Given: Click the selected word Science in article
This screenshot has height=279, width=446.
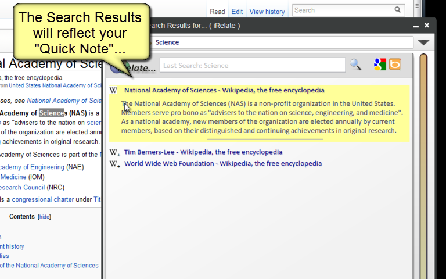Looking at the screenshot, I should click(x=52, y=113).
